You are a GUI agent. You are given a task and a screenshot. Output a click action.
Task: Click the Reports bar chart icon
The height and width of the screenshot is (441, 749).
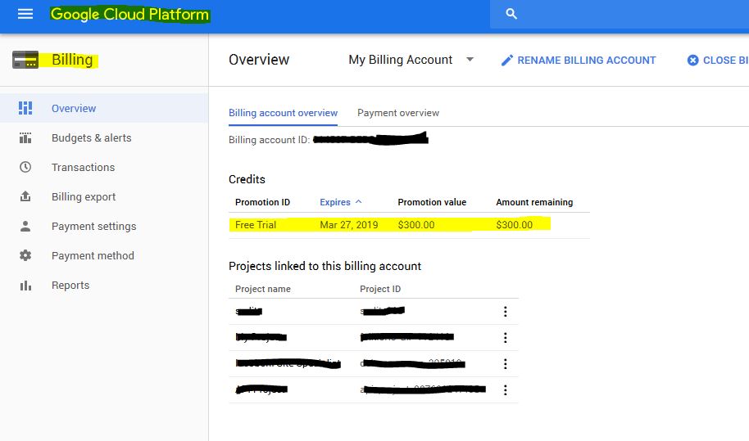click(x=25, y=285)
